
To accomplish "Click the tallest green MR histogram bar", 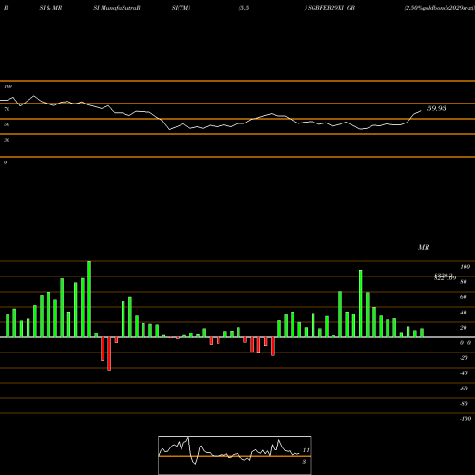I will point(89,299).
